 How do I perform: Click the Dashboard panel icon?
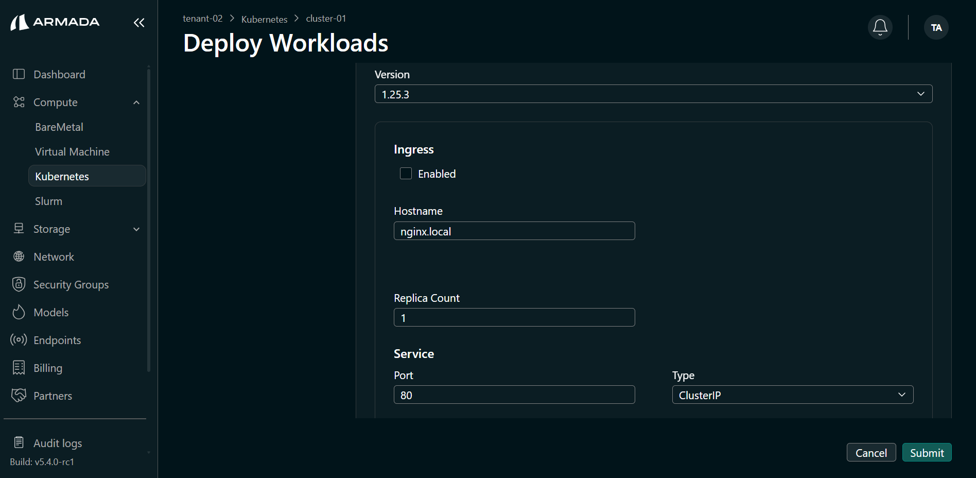click(19, 74)
